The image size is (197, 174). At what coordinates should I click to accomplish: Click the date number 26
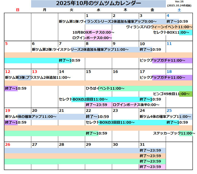point(8,145)
